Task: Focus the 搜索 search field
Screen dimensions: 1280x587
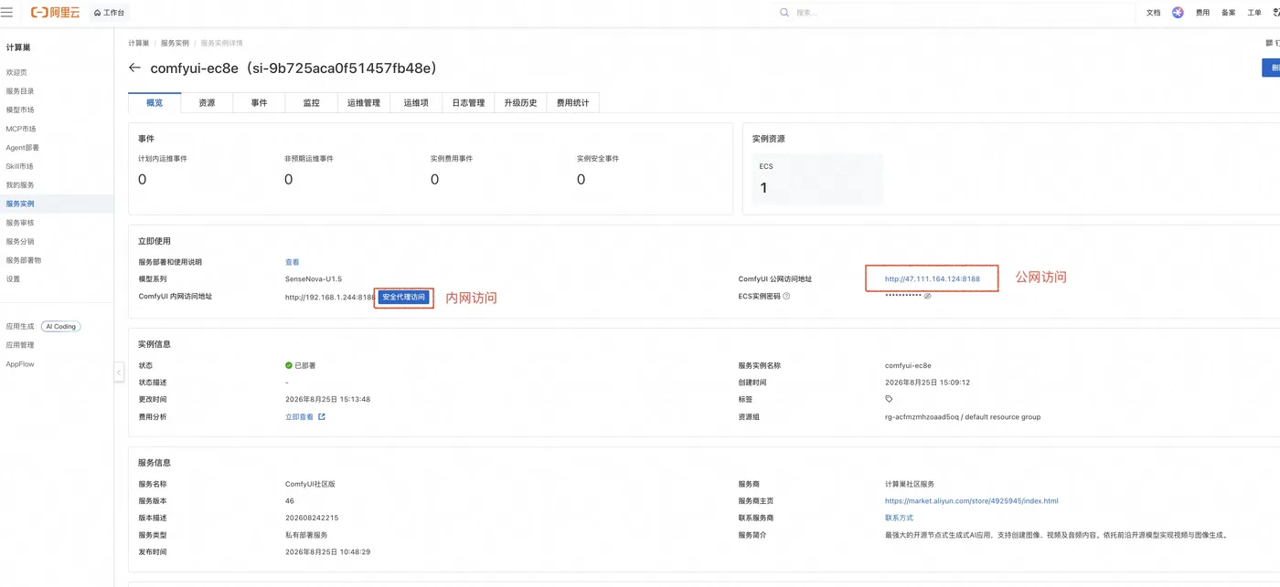Action: (960, 13)
